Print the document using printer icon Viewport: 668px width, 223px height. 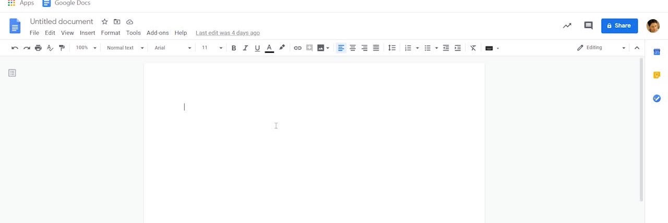click(x=38, y=48)
